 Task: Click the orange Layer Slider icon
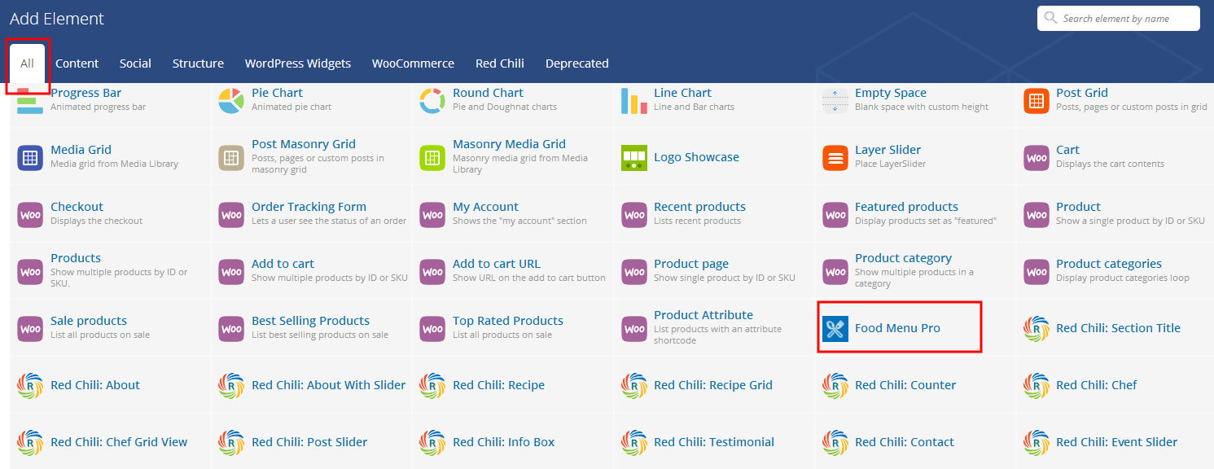point(835,158)
